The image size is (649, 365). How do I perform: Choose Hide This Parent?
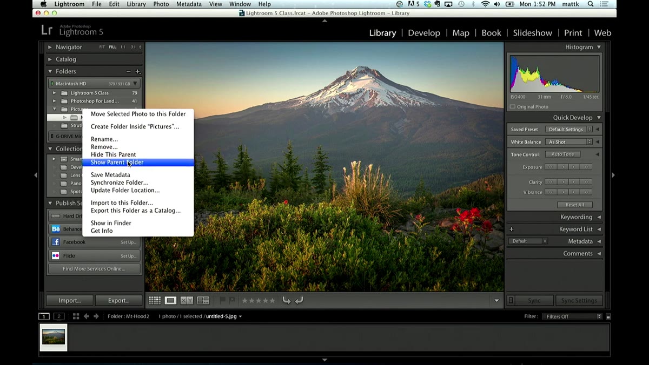[113, 154]
